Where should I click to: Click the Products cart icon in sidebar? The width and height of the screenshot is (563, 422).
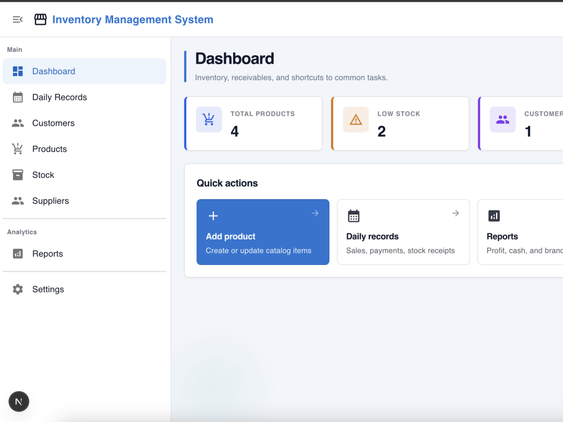(17, 149)
